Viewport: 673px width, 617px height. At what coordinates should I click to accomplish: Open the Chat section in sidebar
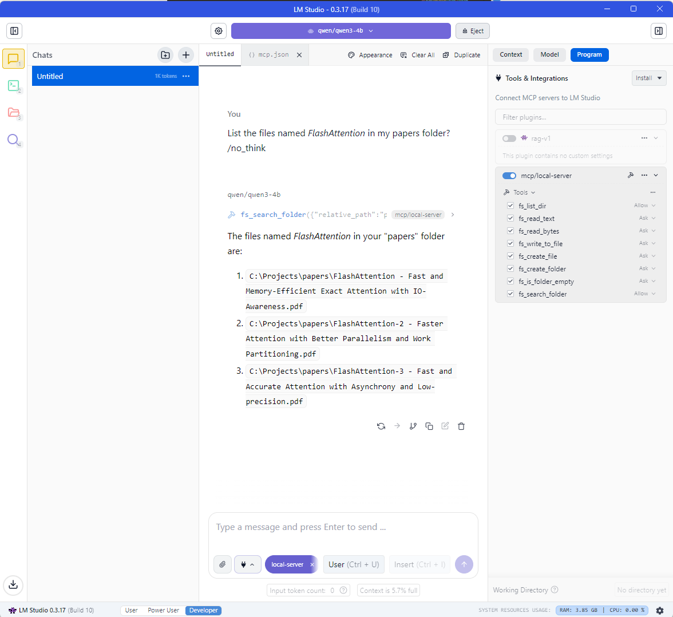13,58
